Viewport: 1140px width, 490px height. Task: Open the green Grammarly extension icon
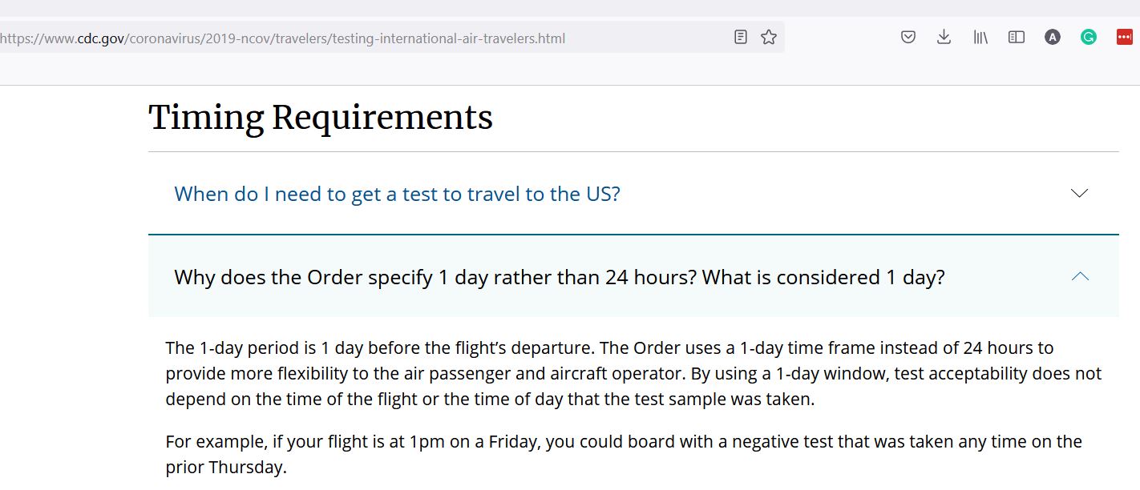pyautogui.click(x=1089, y=37)
